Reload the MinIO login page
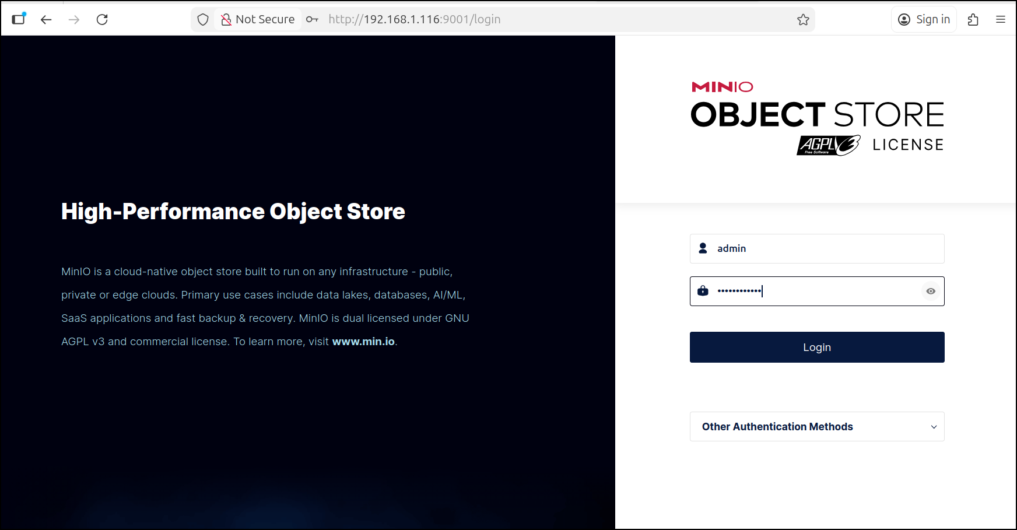This screenshot has width=1017, height=530. [102, 20]
